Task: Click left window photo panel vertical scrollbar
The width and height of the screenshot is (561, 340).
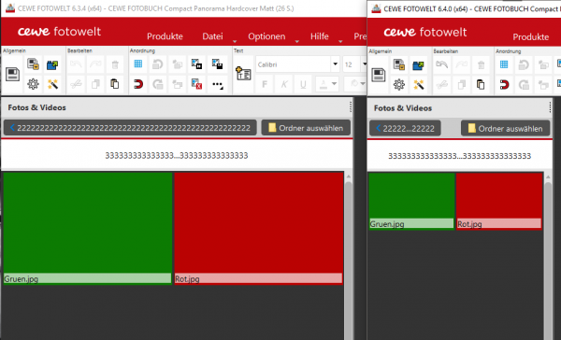Action: coord(348,256)
